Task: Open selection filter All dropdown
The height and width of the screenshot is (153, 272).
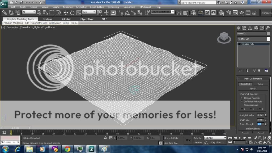Action: click(29, 12)
